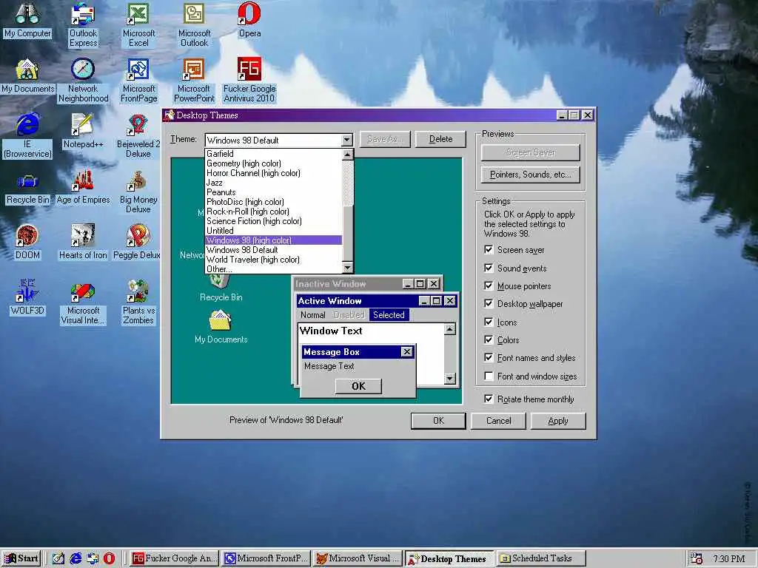Select PhotoDisc (high color) theme
This screenshot has height=568, width=758.
point(274,202)
